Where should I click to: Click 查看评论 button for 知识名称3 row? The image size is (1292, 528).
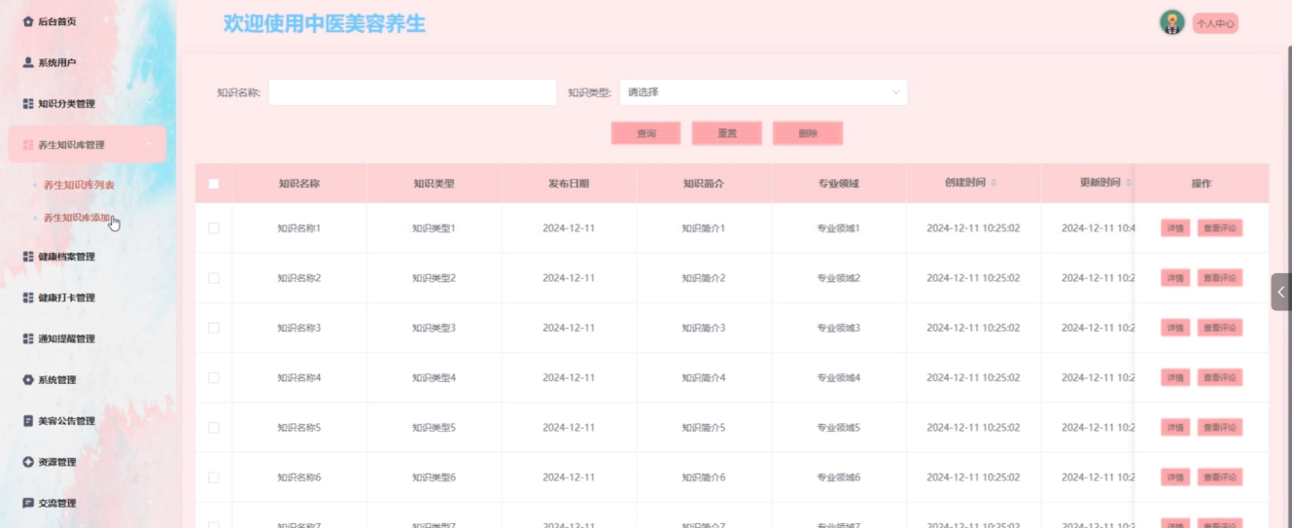(1220, 328)
